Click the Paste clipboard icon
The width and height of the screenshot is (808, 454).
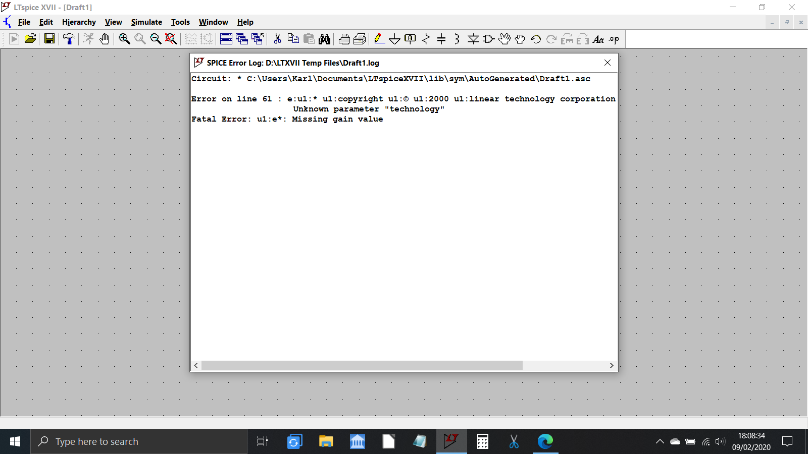(309, 39)
